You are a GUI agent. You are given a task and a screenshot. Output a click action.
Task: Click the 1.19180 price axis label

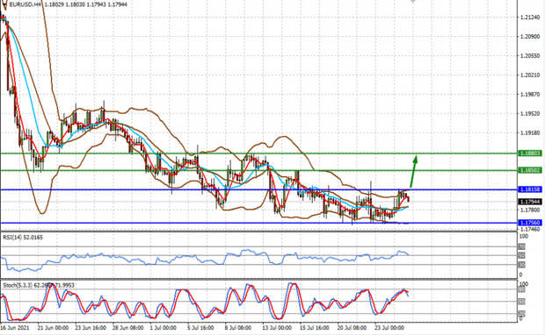(530, 132)
